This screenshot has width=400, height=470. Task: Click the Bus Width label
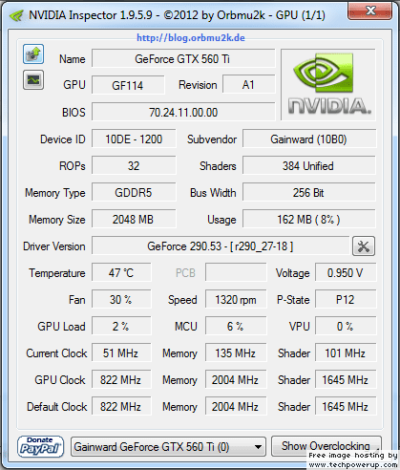click(x=213, y=193)
